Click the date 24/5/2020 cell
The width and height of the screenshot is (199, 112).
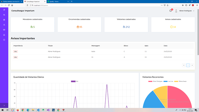168,52
